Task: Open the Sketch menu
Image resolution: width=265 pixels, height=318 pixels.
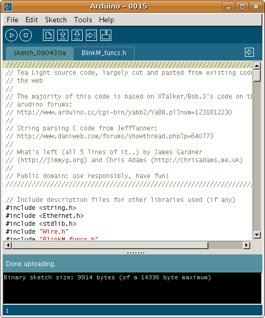Action: (x=56, y=20)
